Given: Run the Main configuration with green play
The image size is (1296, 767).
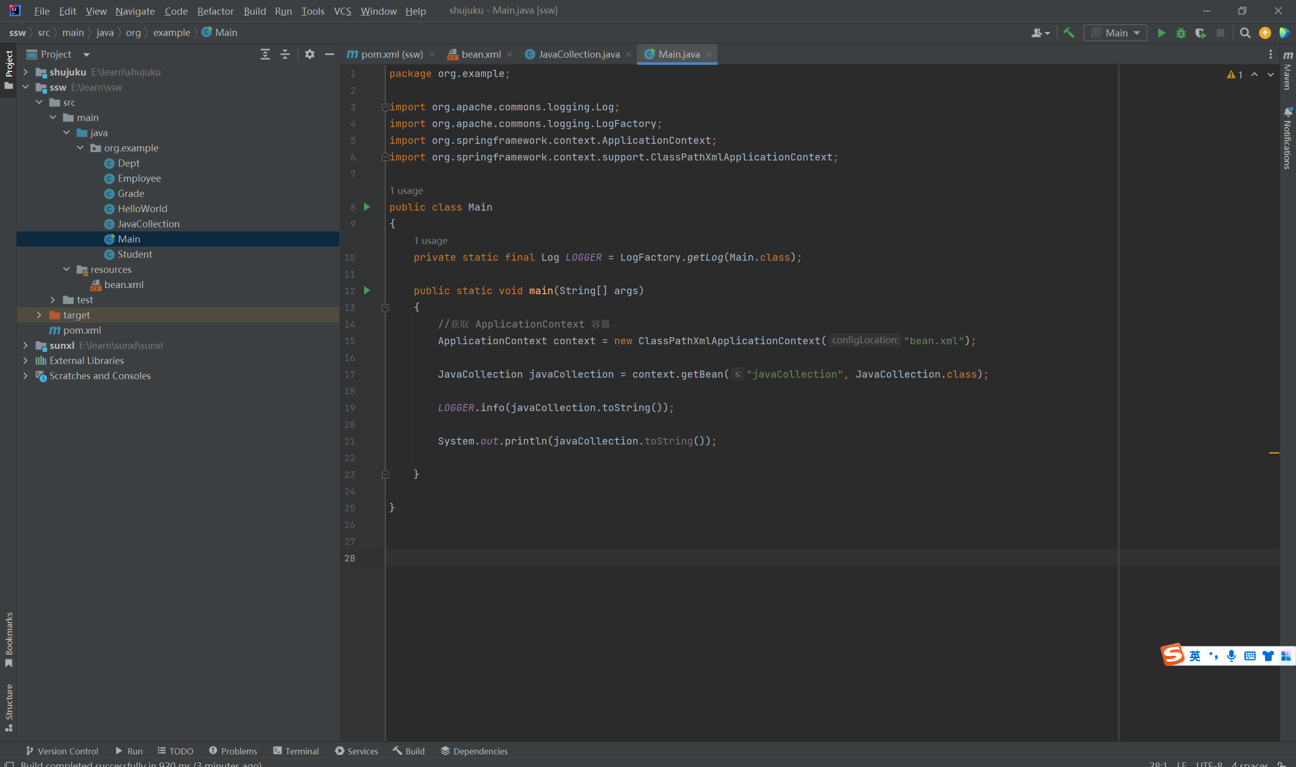Looking at the screenshot, I should 1161,33.
